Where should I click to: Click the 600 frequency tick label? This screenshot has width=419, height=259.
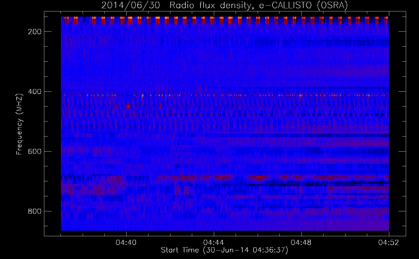coord(35,152)
